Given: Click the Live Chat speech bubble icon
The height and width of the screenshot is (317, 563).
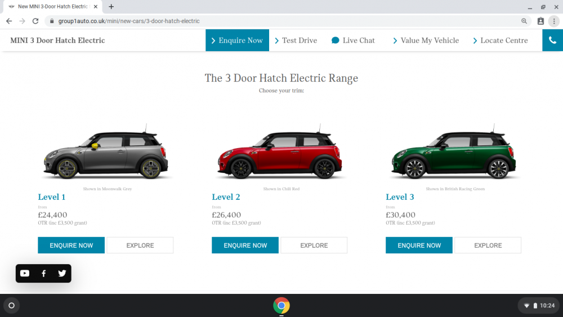Looking at the screenshot, I should click(336, 40).
